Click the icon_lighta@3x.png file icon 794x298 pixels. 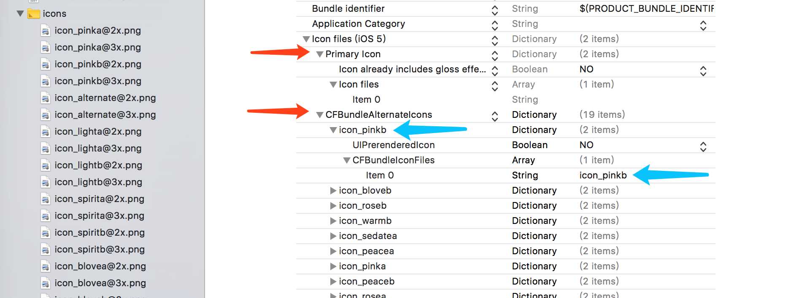[46, 149]
